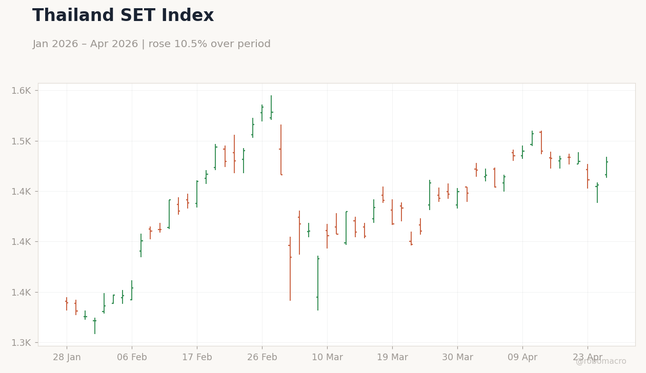Select the 23 Apr x-axis label
The height and width of the screenshot is (373, 646).
tap(588, 358)
